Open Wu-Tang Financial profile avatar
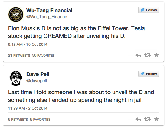The image size is (167, 127). tap(16, 15)
